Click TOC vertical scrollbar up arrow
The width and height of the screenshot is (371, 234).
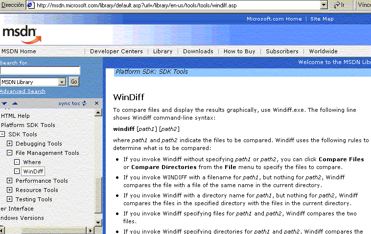(98, 112)
